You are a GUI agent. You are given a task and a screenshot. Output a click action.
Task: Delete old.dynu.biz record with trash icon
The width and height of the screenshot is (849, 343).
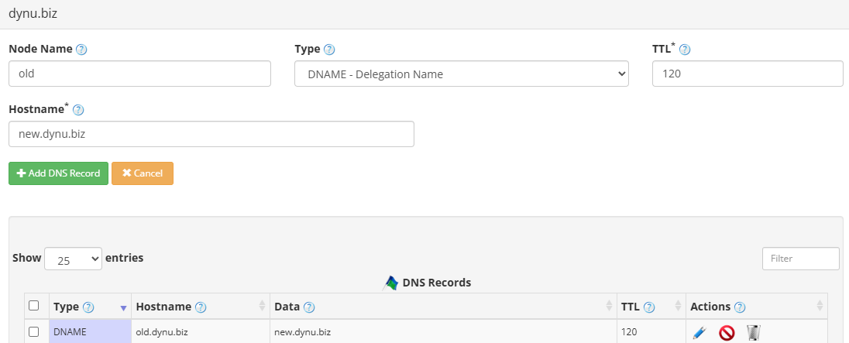[753, 333]
